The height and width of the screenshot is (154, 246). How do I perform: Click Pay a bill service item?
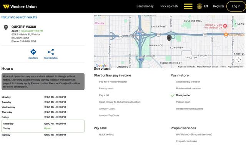pos(104,95)
